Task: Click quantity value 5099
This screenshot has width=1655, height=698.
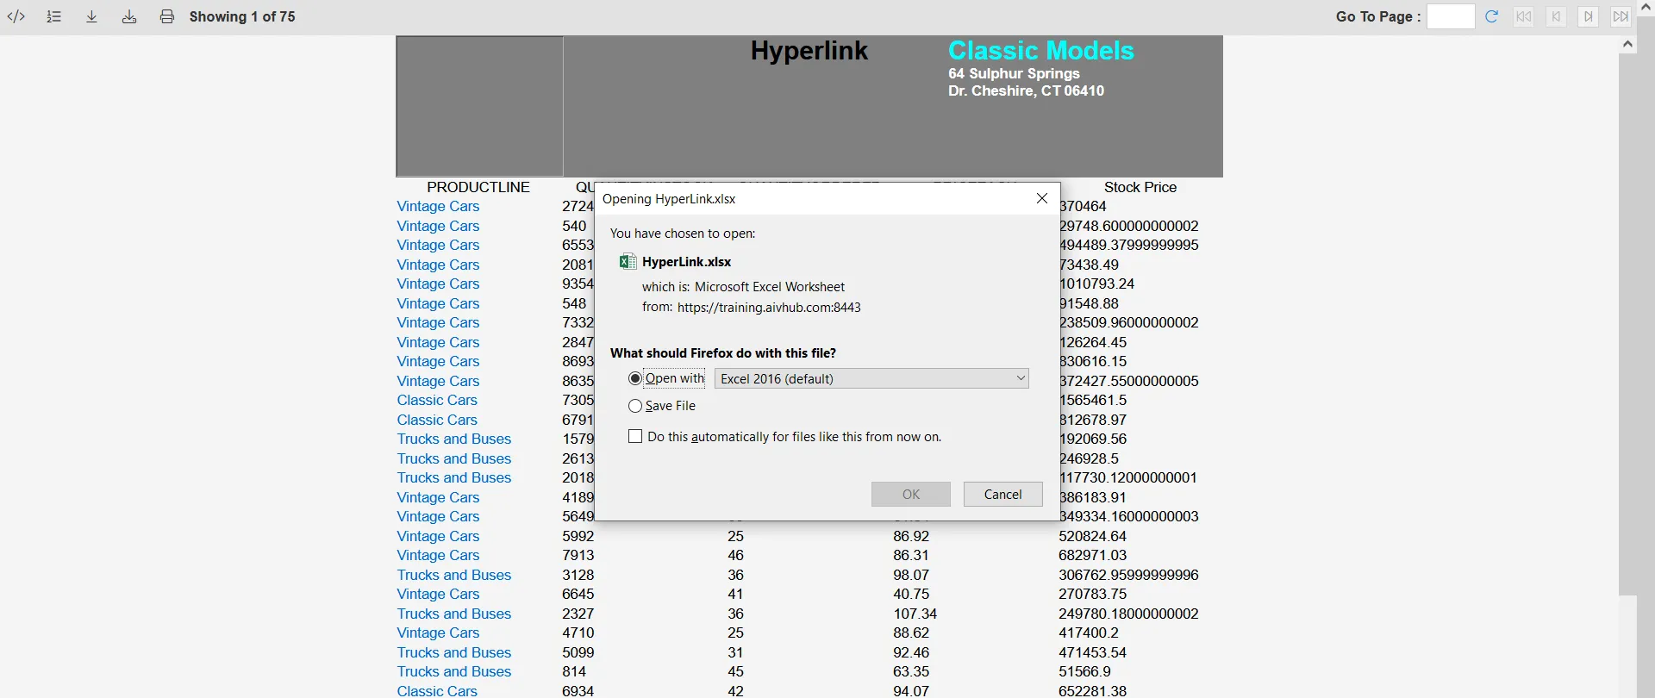Action: point(578,652)
